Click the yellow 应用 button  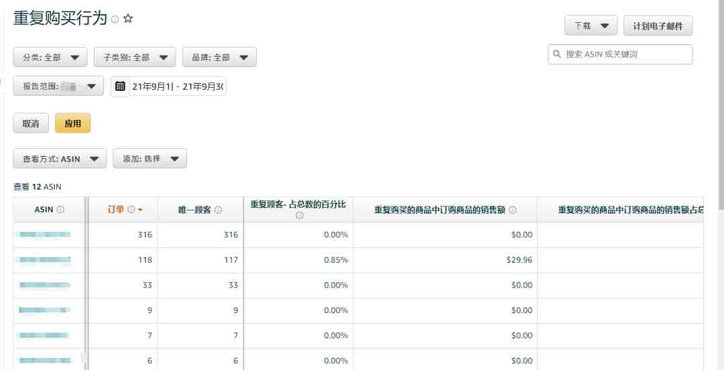tap(73, 123)
